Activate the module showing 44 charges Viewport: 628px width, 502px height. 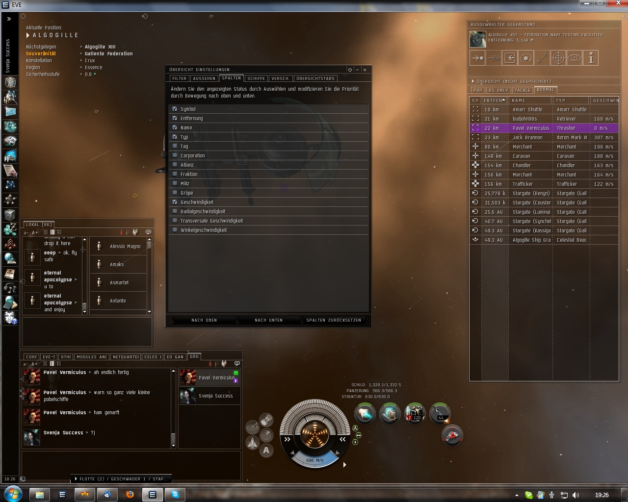tap(440, 414)
